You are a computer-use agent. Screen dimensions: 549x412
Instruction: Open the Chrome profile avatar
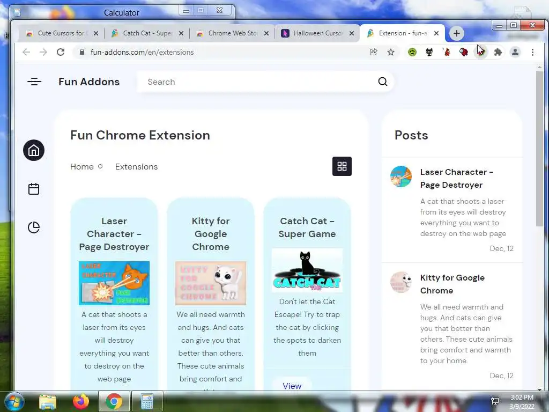[x=515, y=52]
